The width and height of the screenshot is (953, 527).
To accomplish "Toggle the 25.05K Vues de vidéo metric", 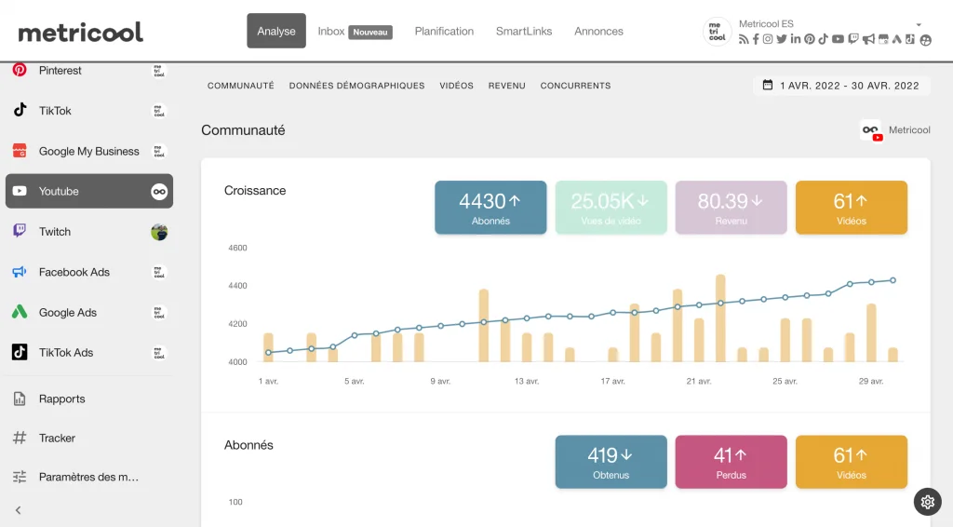I will tap(611, 208).
